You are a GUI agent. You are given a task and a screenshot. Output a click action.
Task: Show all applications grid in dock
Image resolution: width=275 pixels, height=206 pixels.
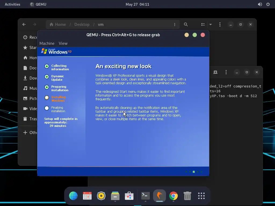(x=201, y=196)
